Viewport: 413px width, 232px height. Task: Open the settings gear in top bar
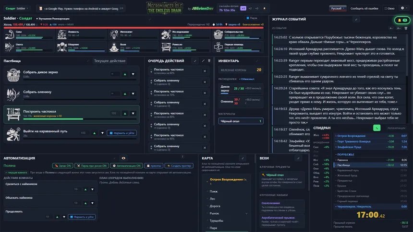(402, 8)
